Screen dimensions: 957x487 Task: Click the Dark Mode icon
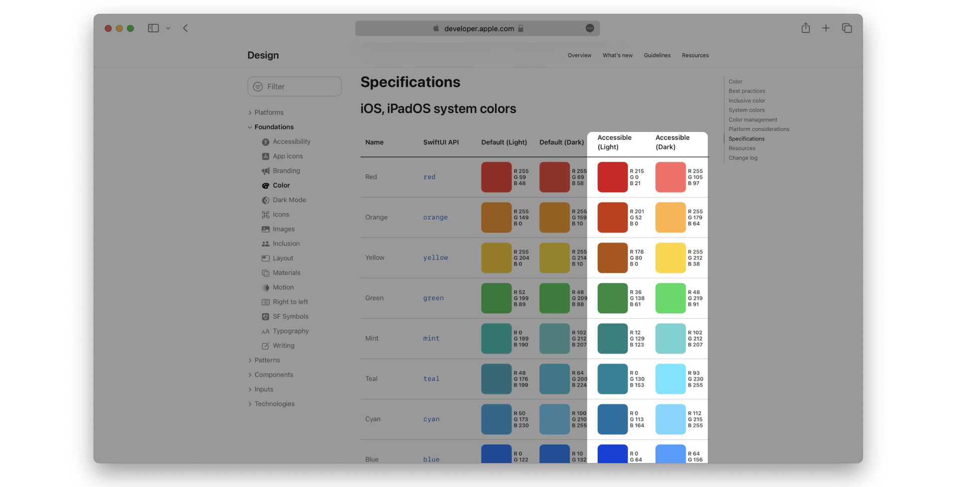click(x=266, y=200)
